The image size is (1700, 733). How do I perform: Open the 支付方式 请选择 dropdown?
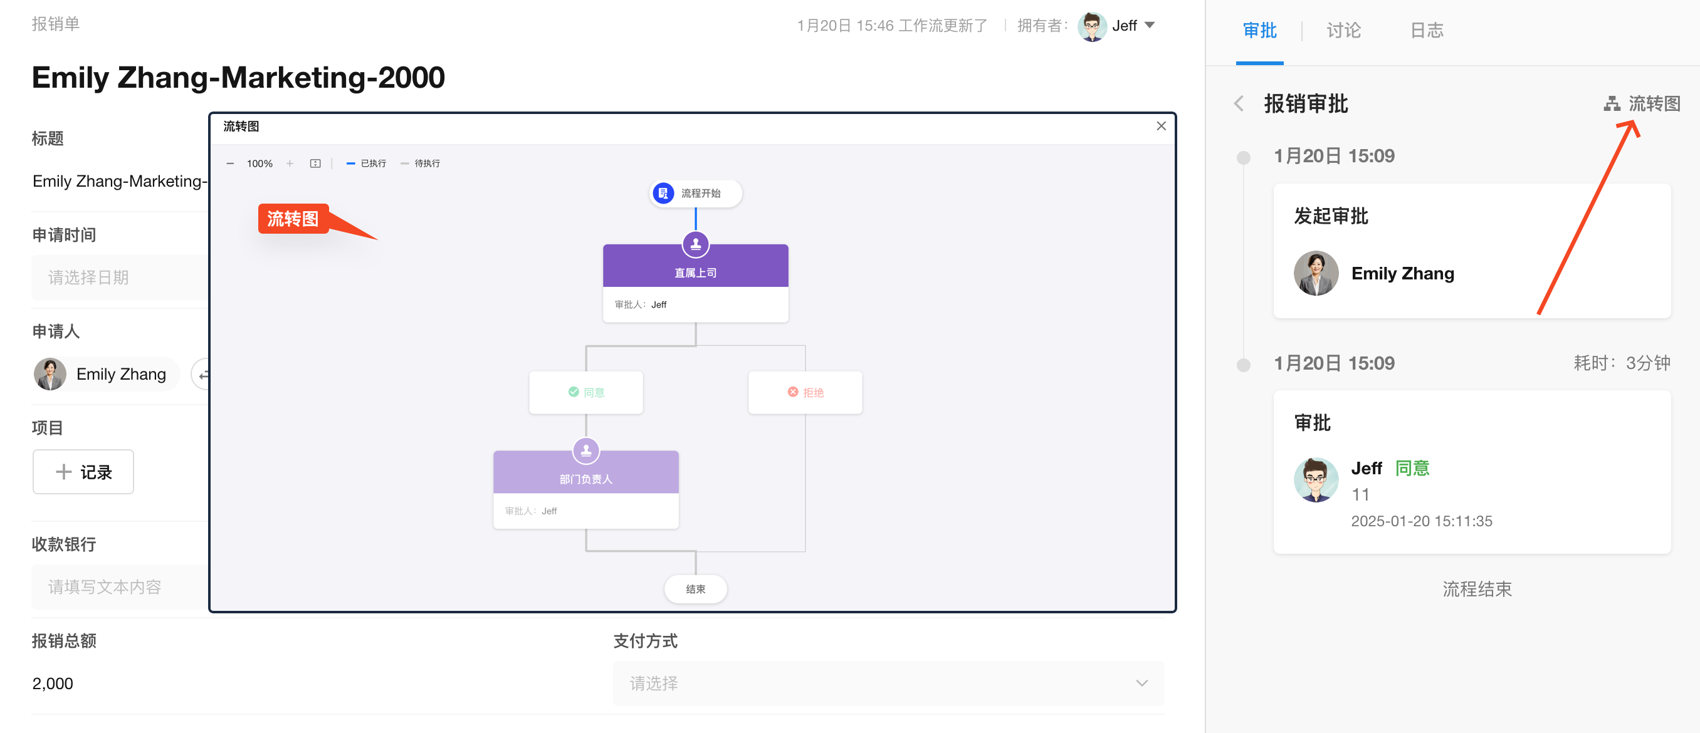(x=888, y=684)
